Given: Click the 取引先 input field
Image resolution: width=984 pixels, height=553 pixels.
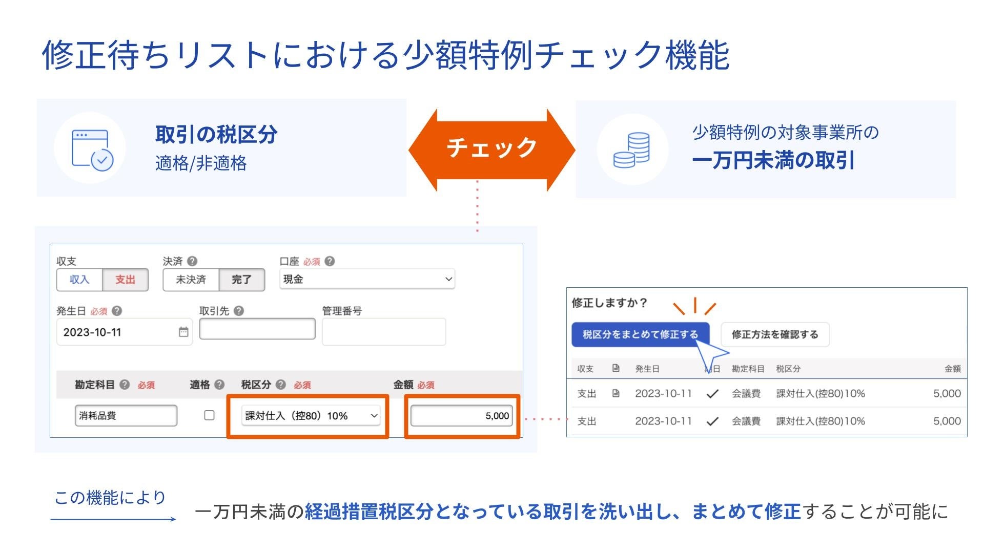Looking at the screenshot, I should tap(257, 329).
